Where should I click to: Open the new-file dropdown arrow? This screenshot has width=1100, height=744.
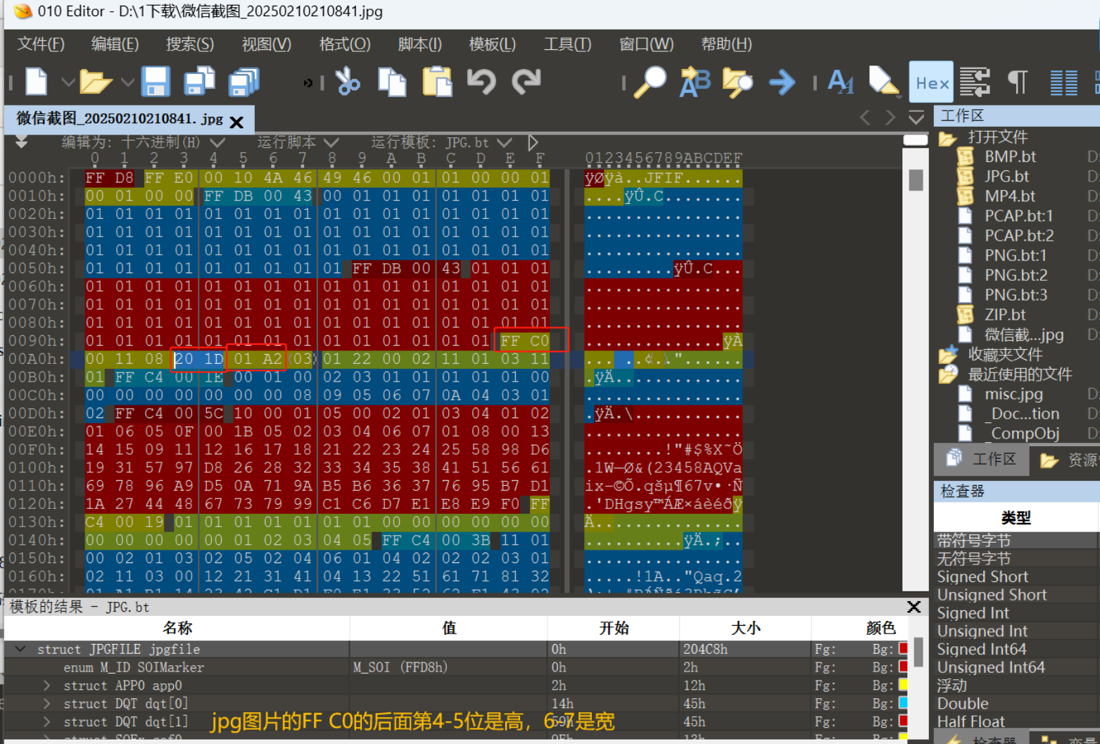pos(68,82)
